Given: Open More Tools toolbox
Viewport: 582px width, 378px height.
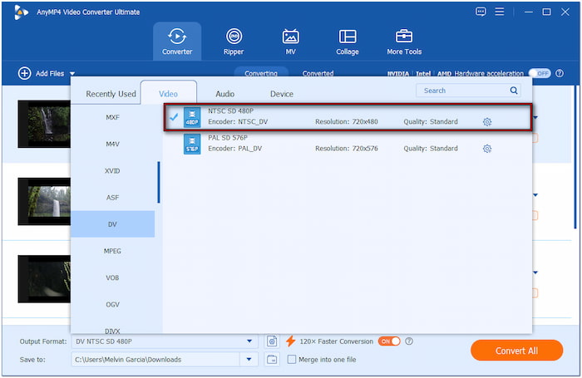Looking at the screenshot, I should (404, 42).
